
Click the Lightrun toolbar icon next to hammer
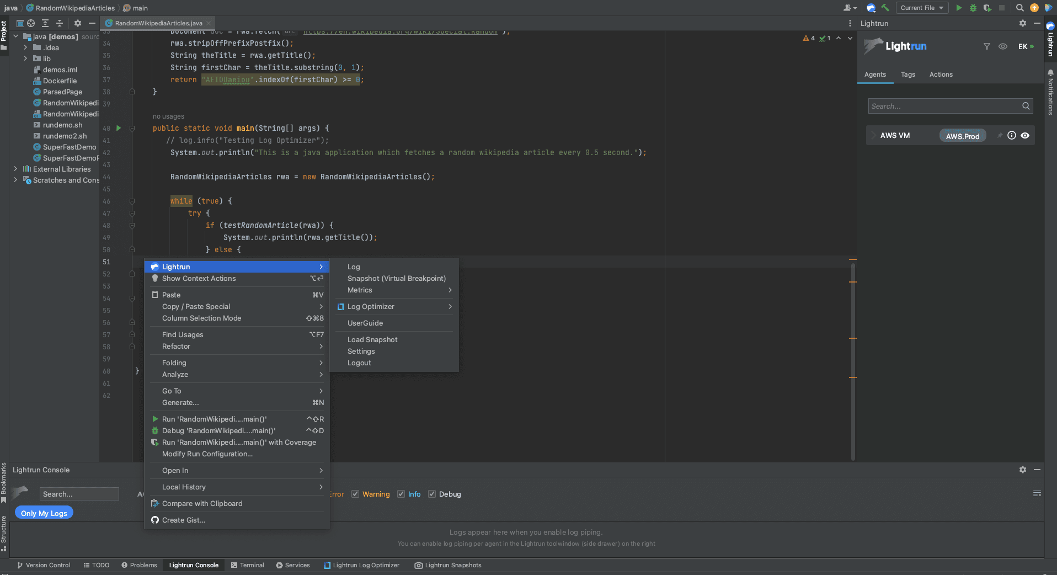[871, 8]
